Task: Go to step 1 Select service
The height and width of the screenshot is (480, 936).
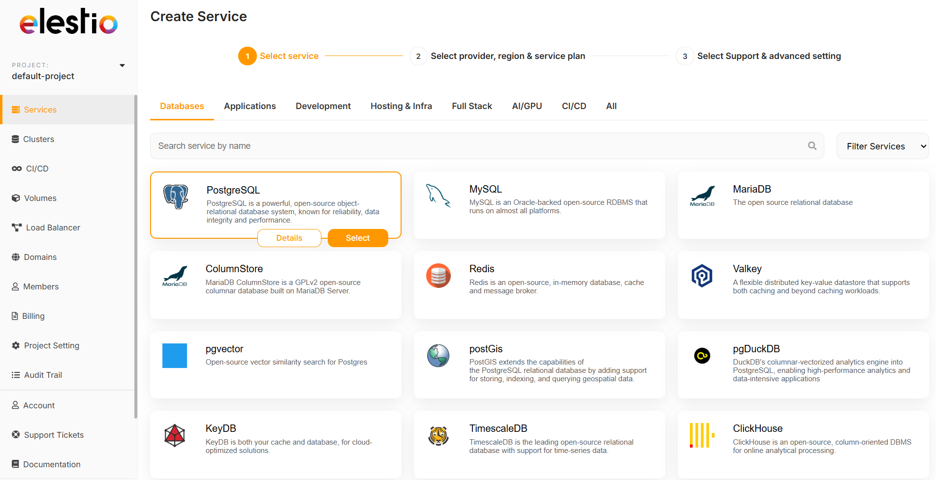Action: point(279,56)
